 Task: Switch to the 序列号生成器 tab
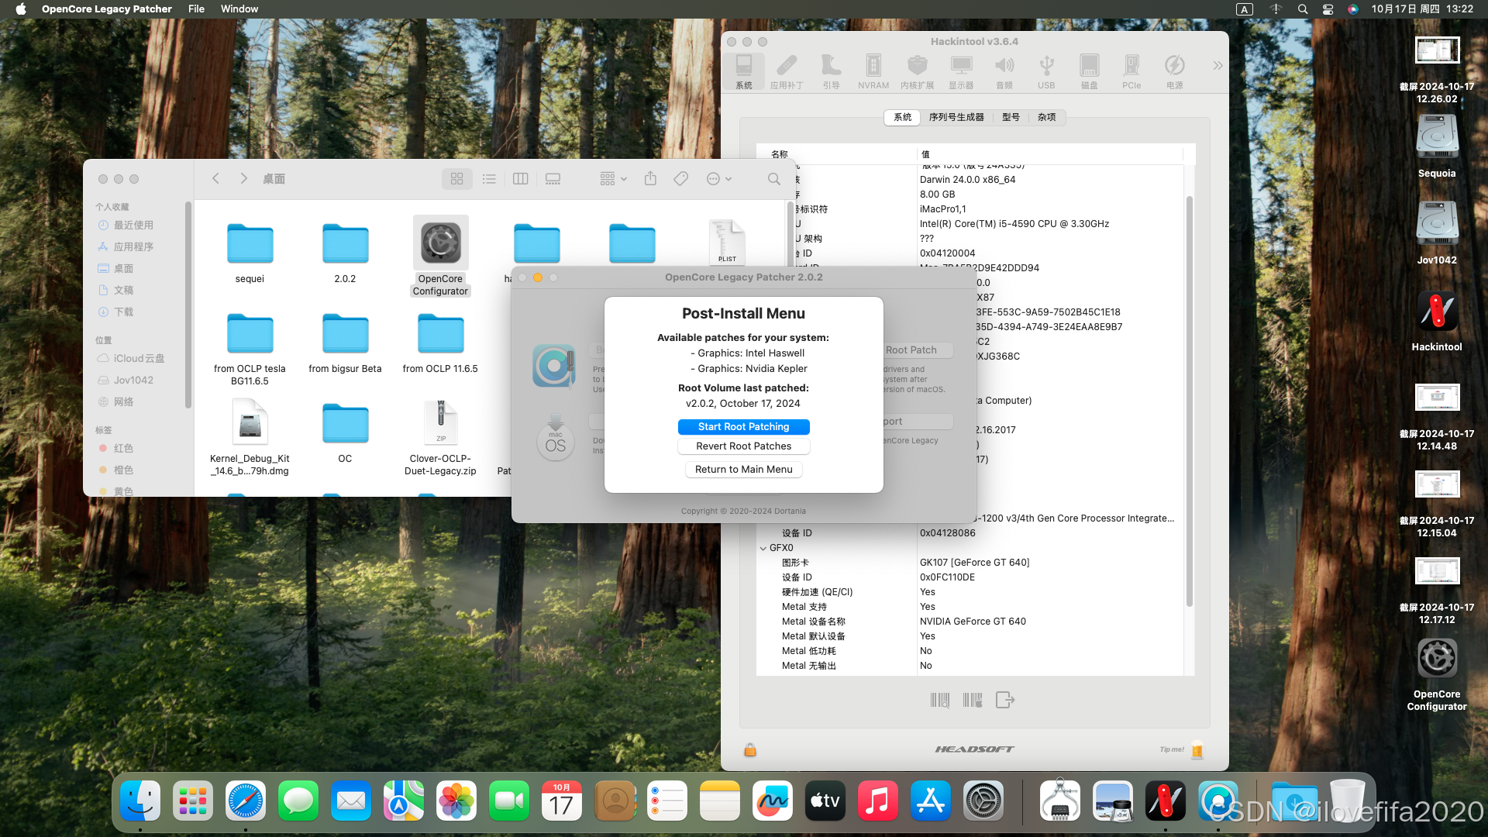(x=956, y=117)
